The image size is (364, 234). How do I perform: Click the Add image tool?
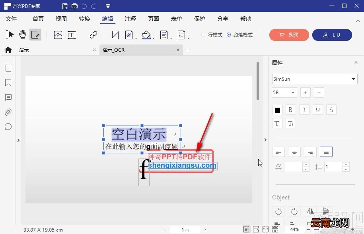58,35
